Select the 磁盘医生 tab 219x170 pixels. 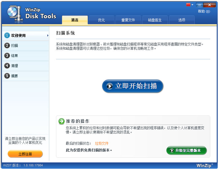click(155, 20)
